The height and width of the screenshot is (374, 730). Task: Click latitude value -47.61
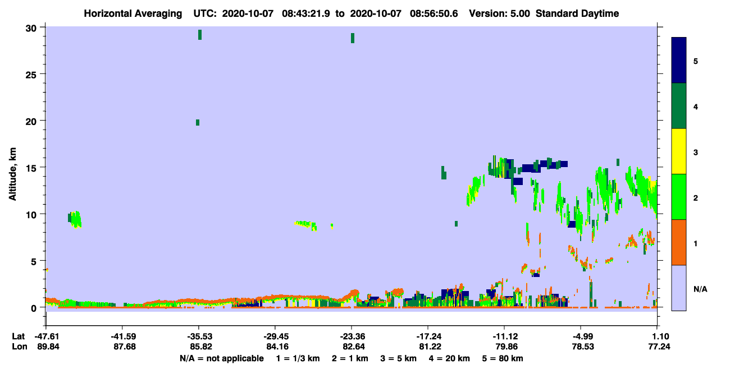coord(45,336)
